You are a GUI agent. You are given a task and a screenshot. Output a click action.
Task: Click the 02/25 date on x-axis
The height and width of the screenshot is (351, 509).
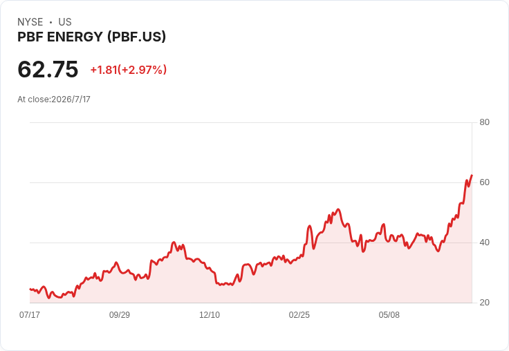point(299,315)
